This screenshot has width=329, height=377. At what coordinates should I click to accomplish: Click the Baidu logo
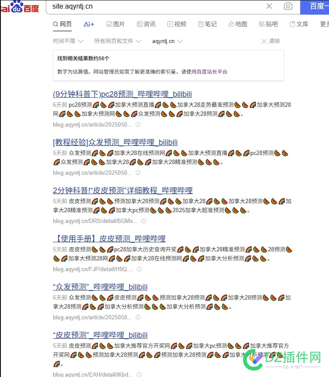[x=20, y=7]
